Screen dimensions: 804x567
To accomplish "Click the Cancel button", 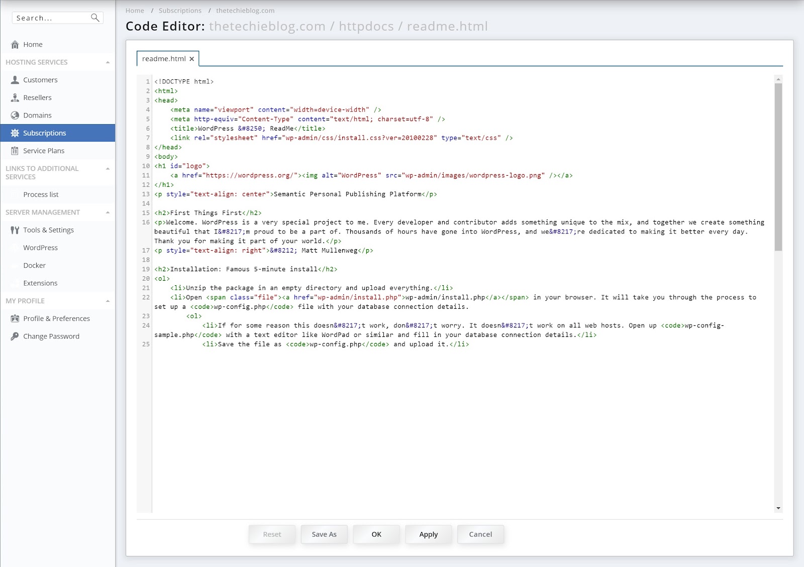I will point(481,534).
